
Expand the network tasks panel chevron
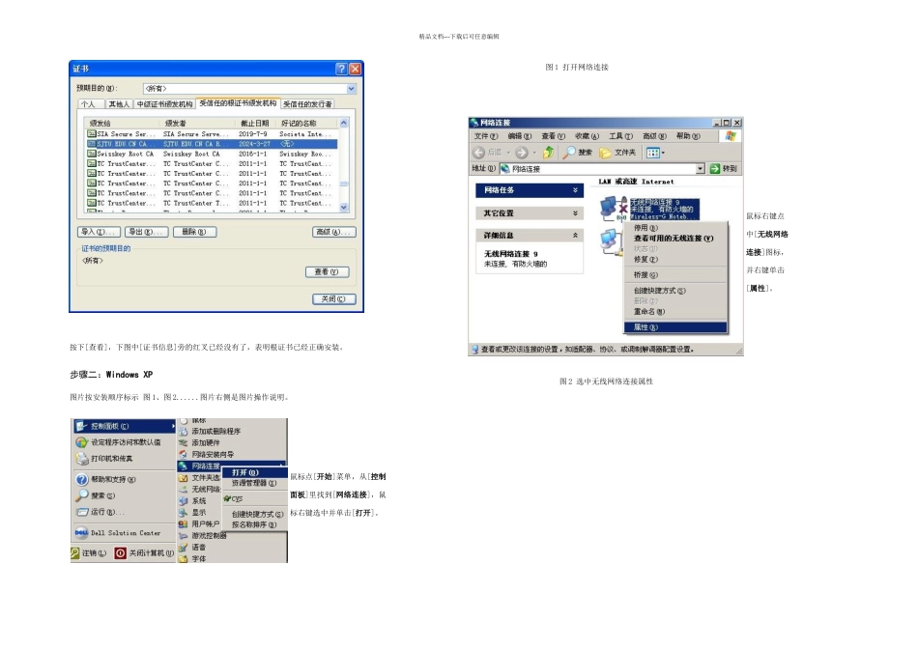(x=575, y=190)
